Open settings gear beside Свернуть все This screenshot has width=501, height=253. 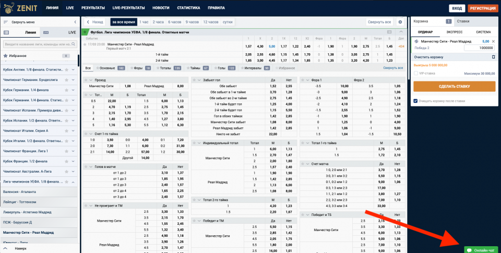(x=400, y=22)
